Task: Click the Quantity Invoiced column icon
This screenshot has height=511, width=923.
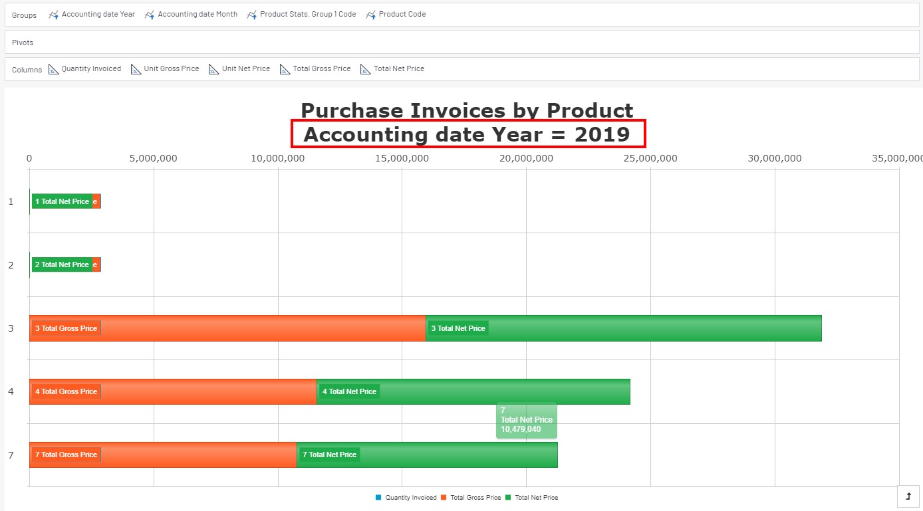Action: coord(54,69)
